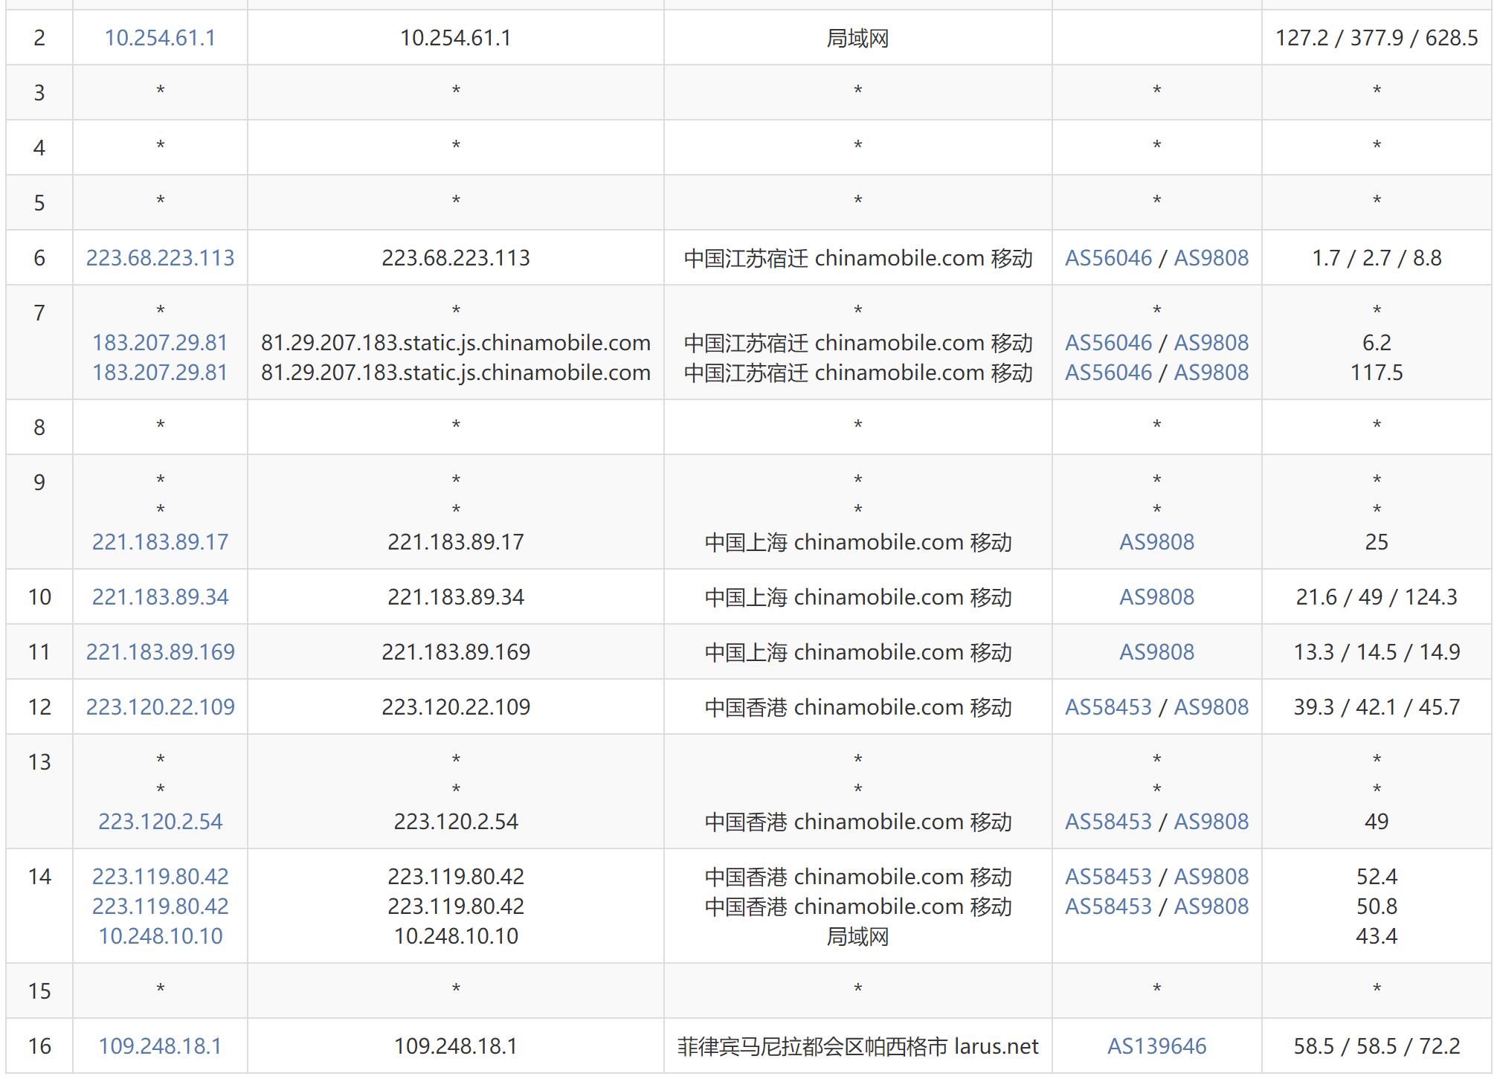
Task: Select hostname text 10.248.10.10 in hop 14
Action: 456,936
